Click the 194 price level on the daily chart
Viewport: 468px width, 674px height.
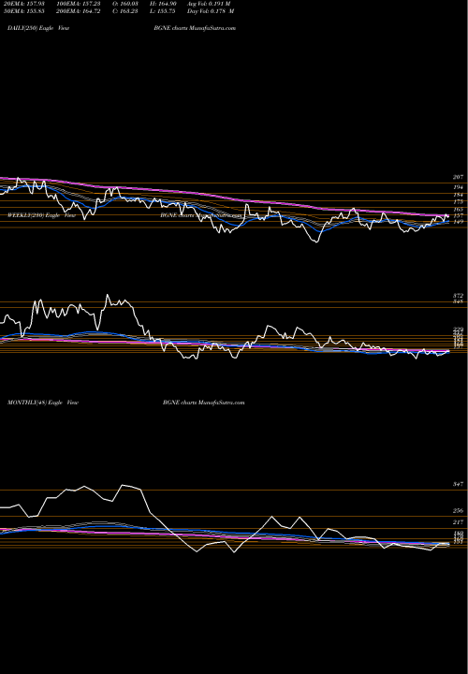tap(458, 187)
